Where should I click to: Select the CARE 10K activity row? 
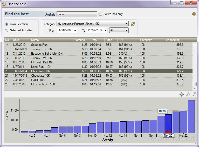pos(38,80)
